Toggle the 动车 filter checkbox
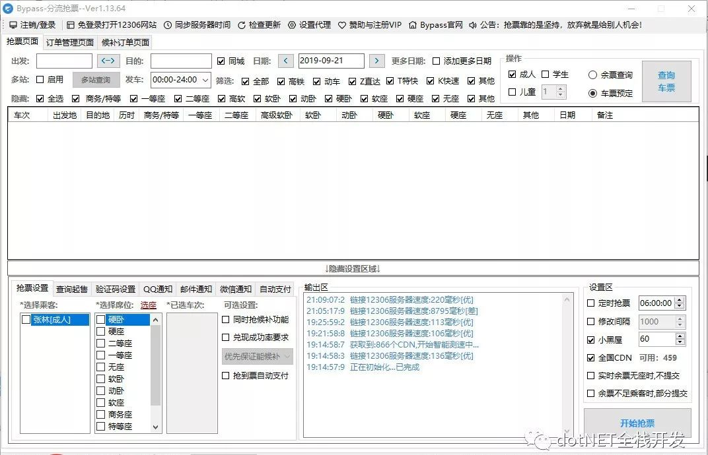The image size is (708, 455). pos(316,81)
